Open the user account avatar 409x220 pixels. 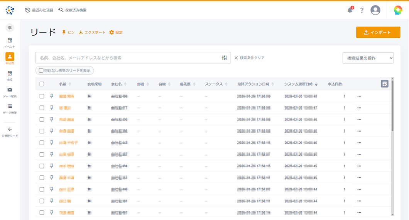click(x=375, y=10)
